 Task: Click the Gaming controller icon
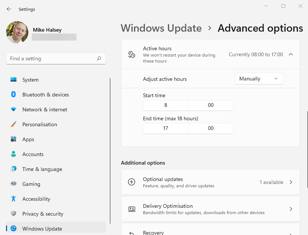(x=13, y=184)
